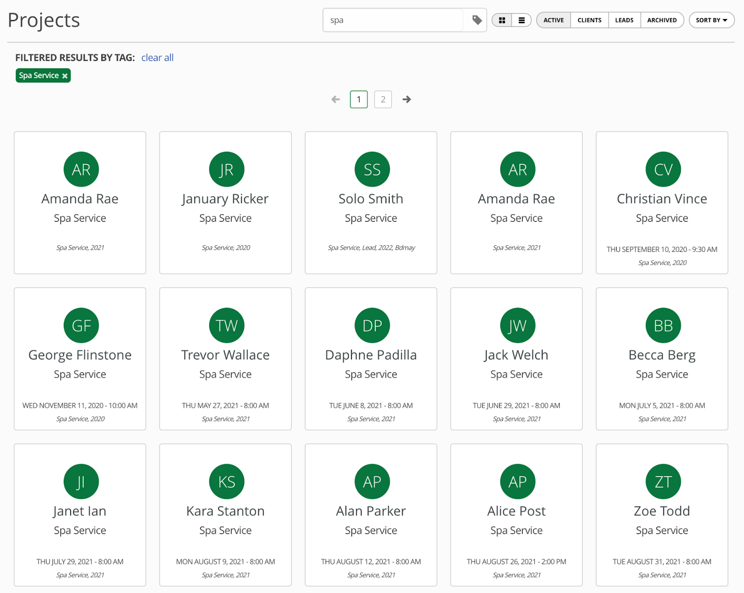Click the tag icon in search box
744x593 pixels.
point(477,20)
